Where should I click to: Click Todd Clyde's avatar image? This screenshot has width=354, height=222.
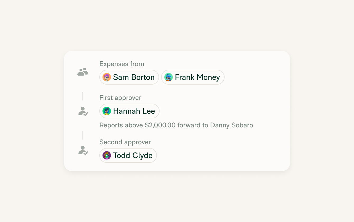pos(107,155)
